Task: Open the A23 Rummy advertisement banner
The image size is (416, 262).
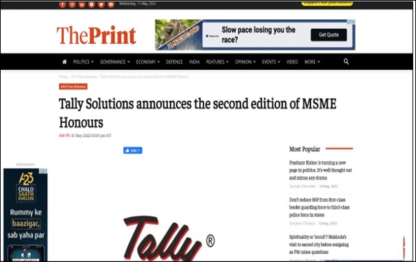Action: point(25,215)
